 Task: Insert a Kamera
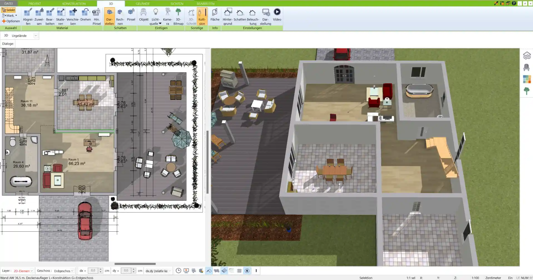(167, 17)
